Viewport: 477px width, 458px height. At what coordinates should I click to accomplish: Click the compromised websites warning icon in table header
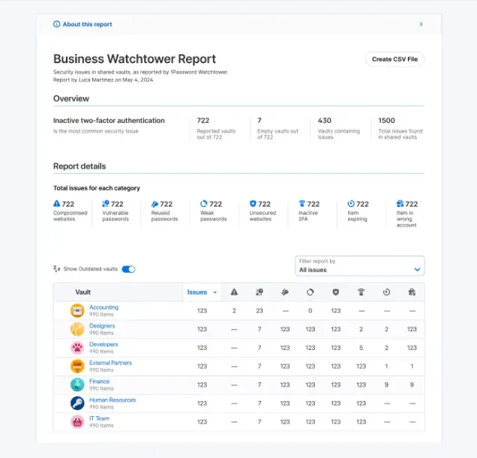[x=234, y=292]
